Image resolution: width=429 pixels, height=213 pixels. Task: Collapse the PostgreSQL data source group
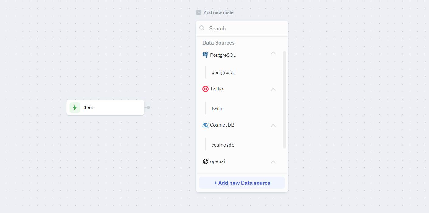point(273,53)
